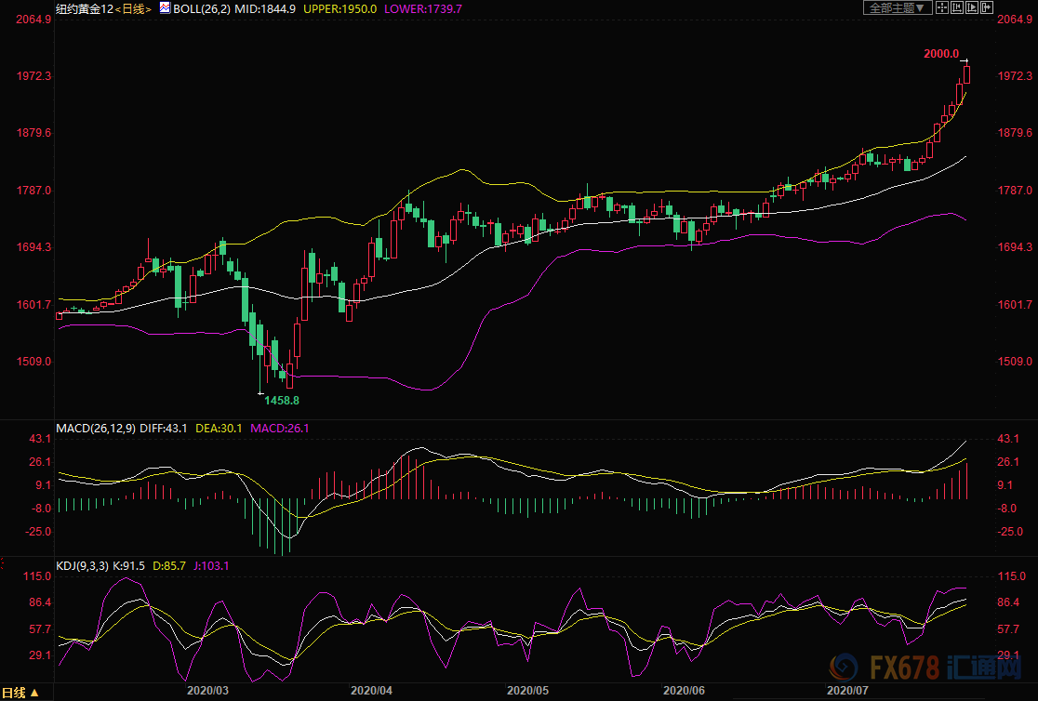Click the 2020/03 date label
This screenshot has width=1038, height=701.
(207, 691)
